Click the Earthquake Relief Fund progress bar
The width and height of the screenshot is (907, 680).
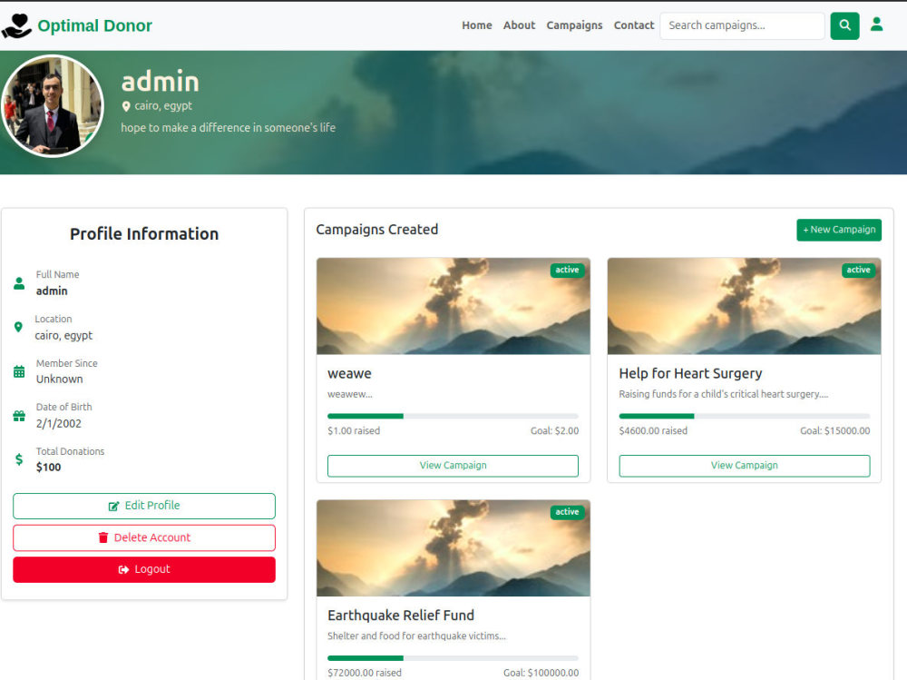click(x=453, y=658)
